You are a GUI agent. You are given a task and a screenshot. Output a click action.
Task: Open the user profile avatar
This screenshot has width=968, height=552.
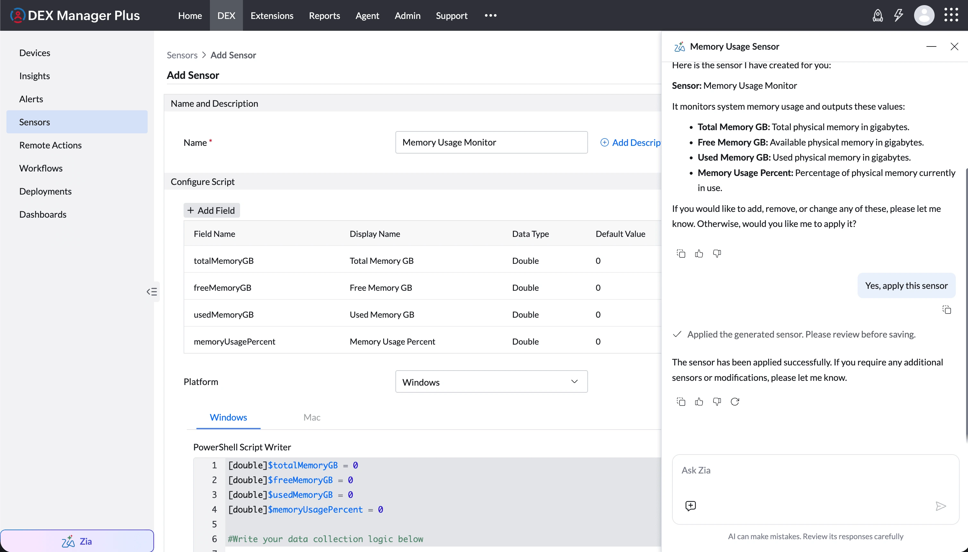tap(924, 15)
